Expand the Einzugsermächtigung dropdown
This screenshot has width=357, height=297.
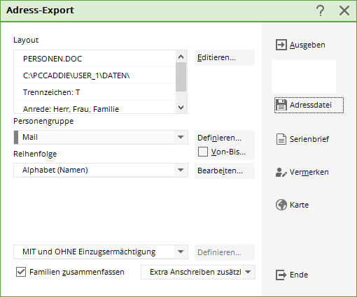[181, 252]
